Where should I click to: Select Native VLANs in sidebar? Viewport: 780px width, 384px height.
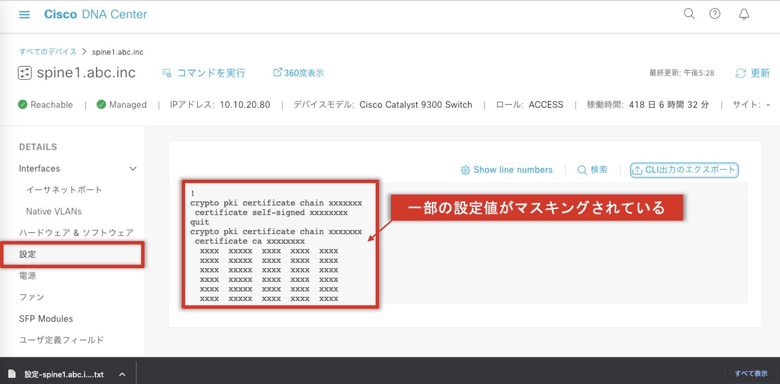coord(54,211)
